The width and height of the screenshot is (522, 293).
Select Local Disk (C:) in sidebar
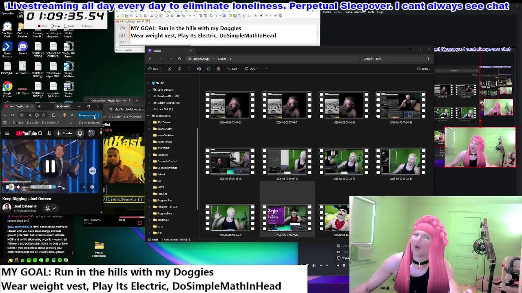click(x=165, y=90)
